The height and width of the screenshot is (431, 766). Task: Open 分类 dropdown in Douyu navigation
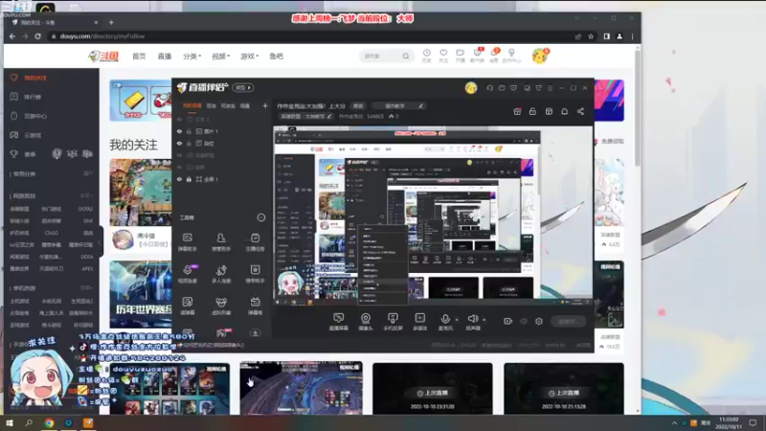pos(192,57)
